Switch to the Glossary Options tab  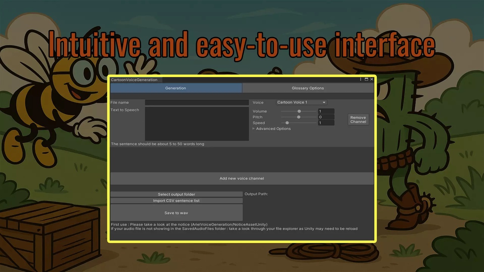click(308, 88)
